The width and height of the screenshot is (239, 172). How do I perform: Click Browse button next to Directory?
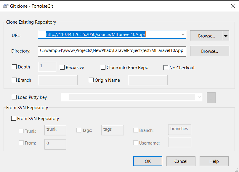tap(210, 51)
